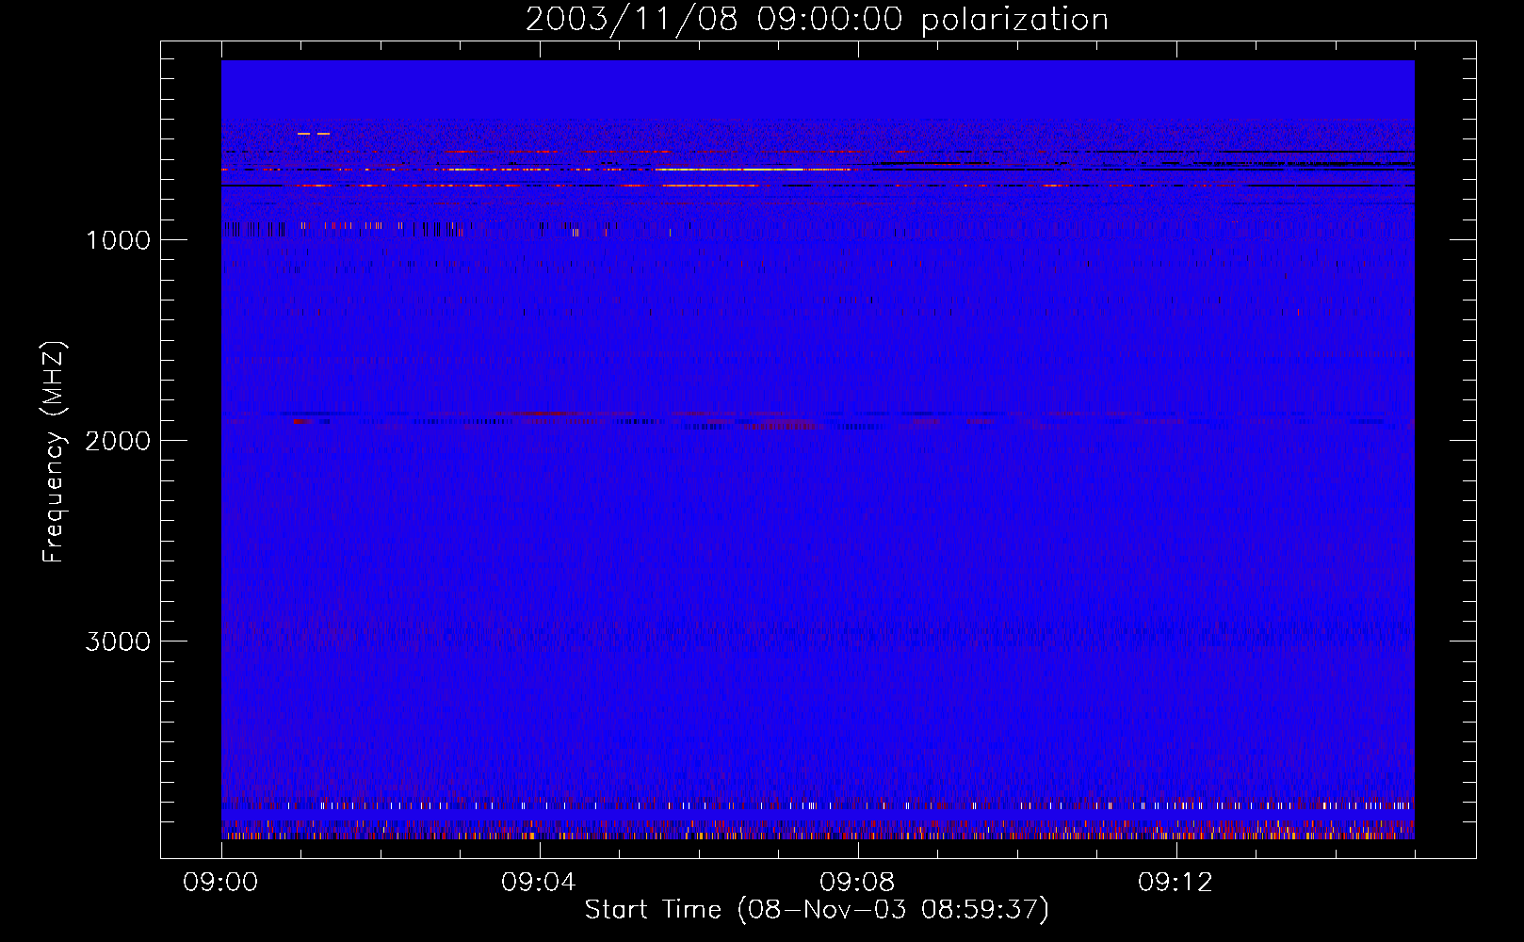Click the 09:08 time tick label
This screenshot has width=1524, height=942.
857,883
